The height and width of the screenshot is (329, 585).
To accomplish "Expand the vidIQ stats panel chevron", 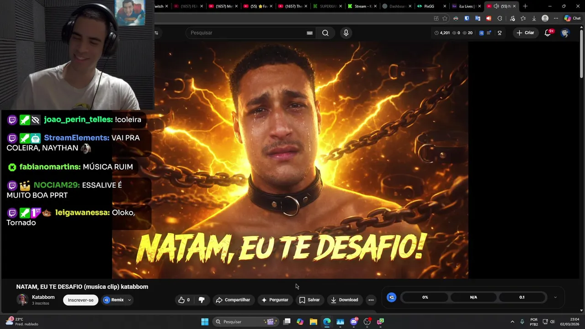I will coord(555,297).
